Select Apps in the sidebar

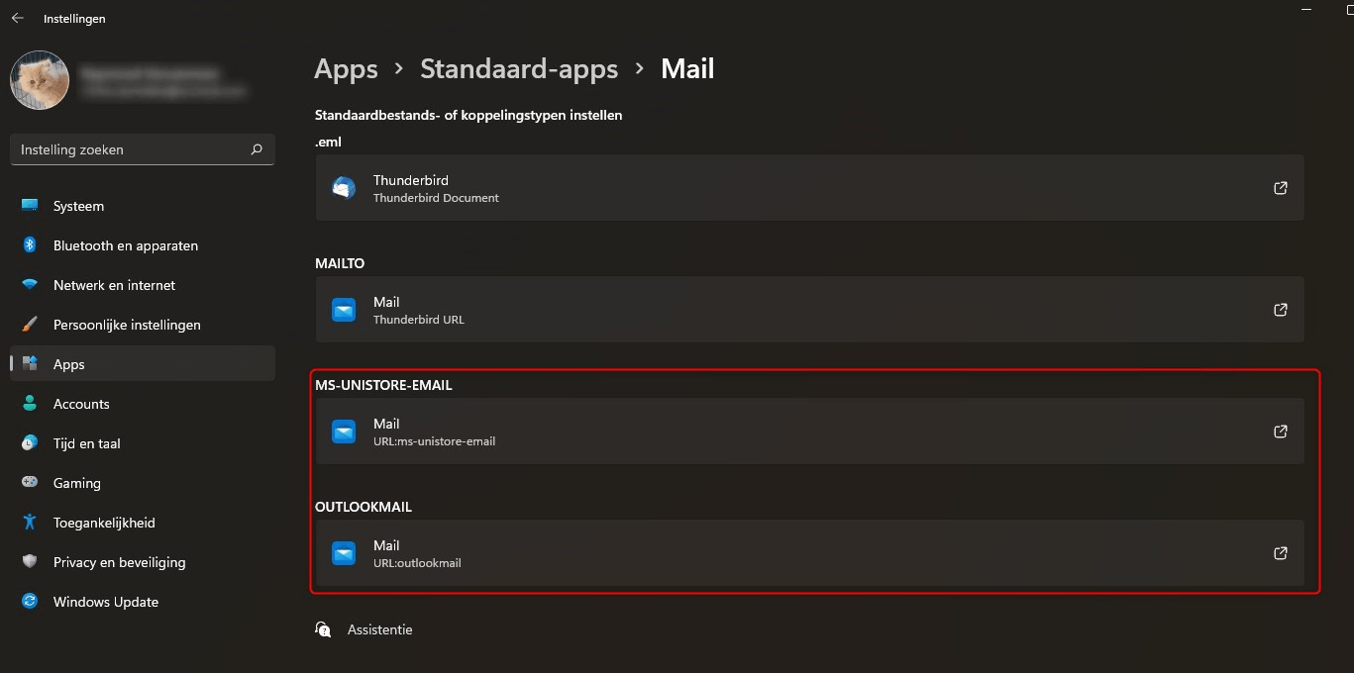pos(143,364)
